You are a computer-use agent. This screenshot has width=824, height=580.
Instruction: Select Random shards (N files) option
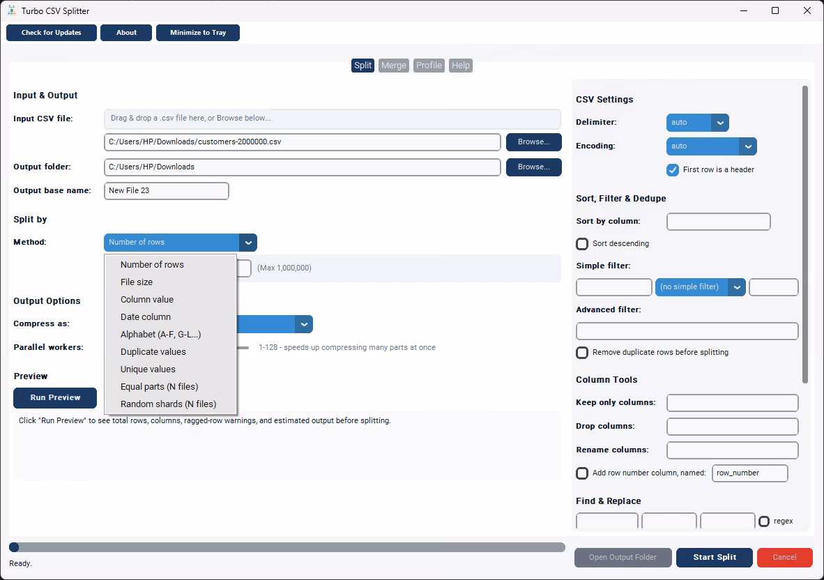tap(171, 404)
